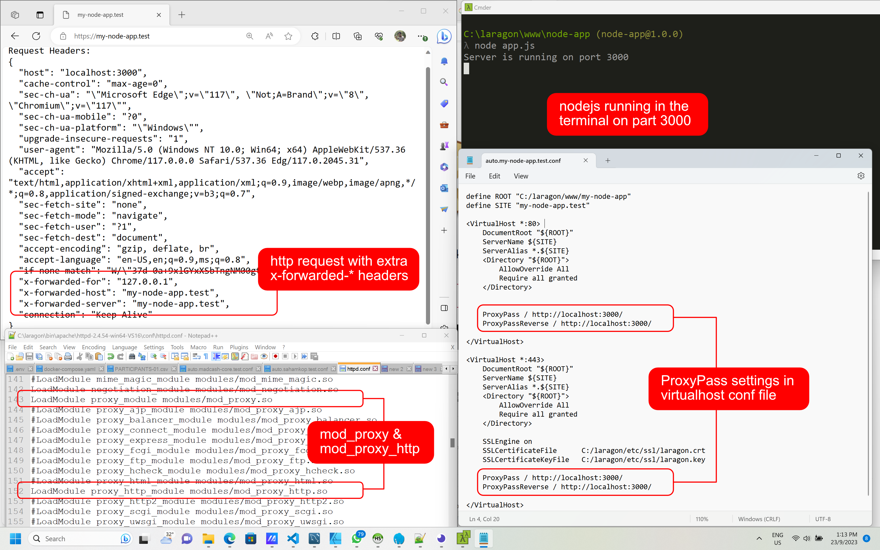
Task: Click Record Macro red dot icon
Action: (275, 356)
